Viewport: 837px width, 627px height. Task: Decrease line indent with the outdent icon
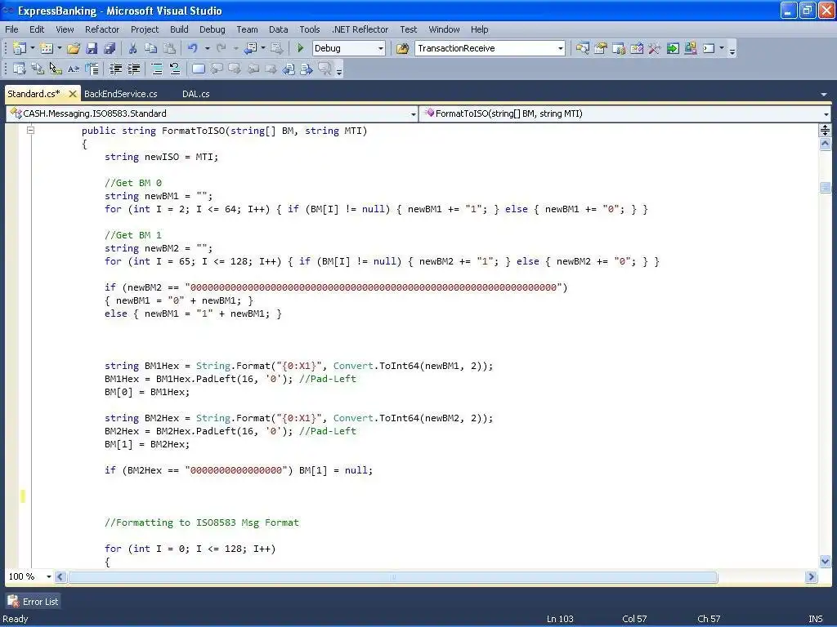pos(115,69)
